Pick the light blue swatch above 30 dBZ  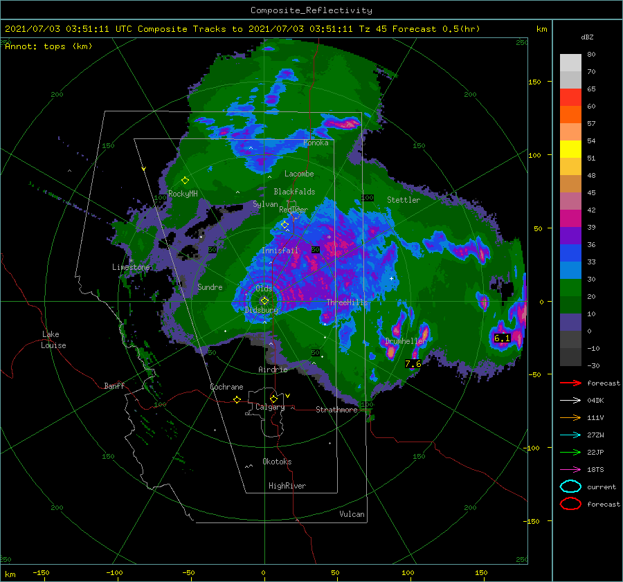[570, 270]
